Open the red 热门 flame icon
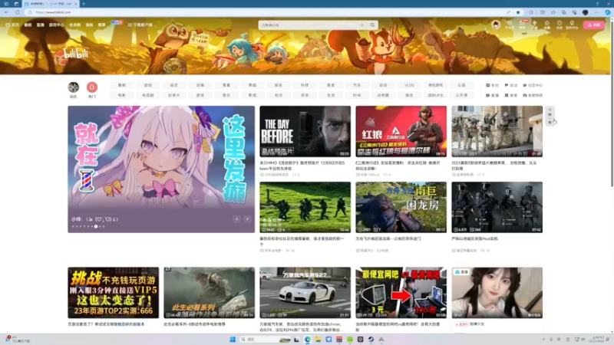 92,87
